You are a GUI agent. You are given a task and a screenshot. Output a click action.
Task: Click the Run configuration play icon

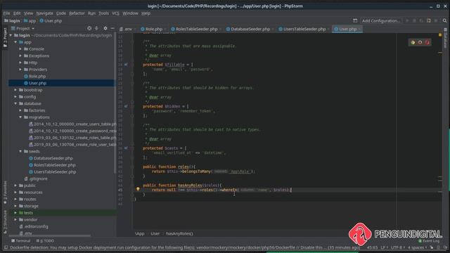[407, 20]
